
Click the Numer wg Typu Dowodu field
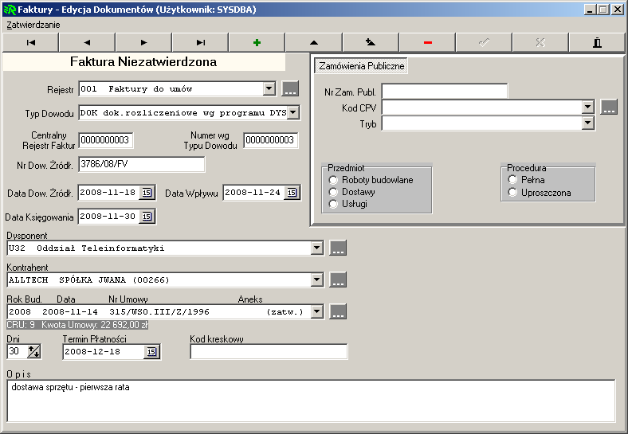click(271, 140)
